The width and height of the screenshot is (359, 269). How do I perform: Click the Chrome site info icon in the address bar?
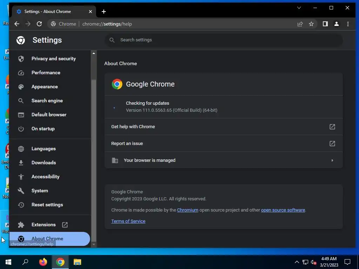53,24
